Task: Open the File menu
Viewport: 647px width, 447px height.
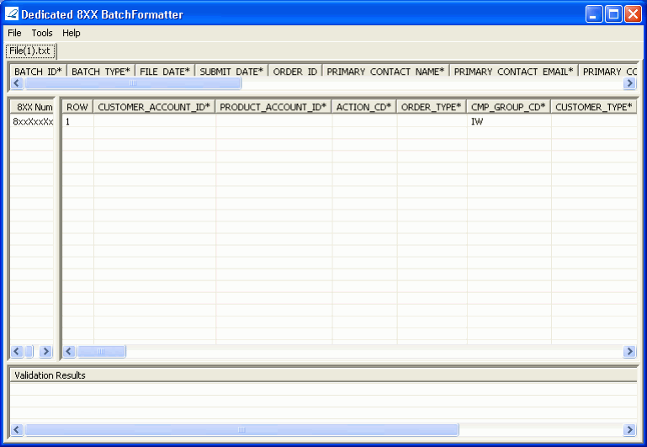Action: [14, 33]
